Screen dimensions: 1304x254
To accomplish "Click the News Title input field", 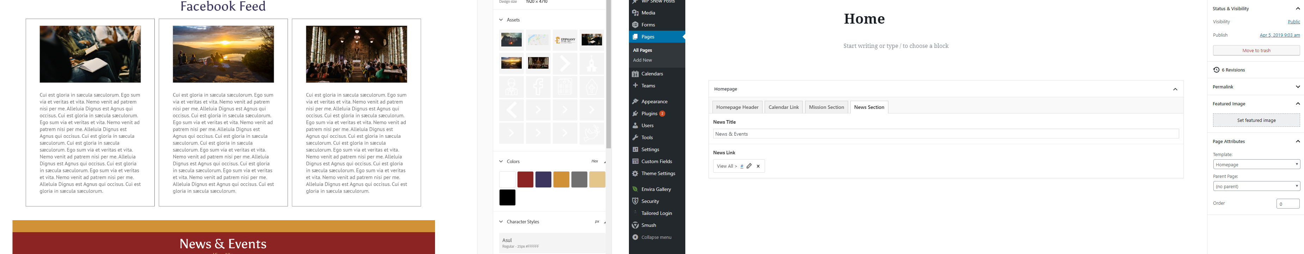I will click(x=945, y=134).
